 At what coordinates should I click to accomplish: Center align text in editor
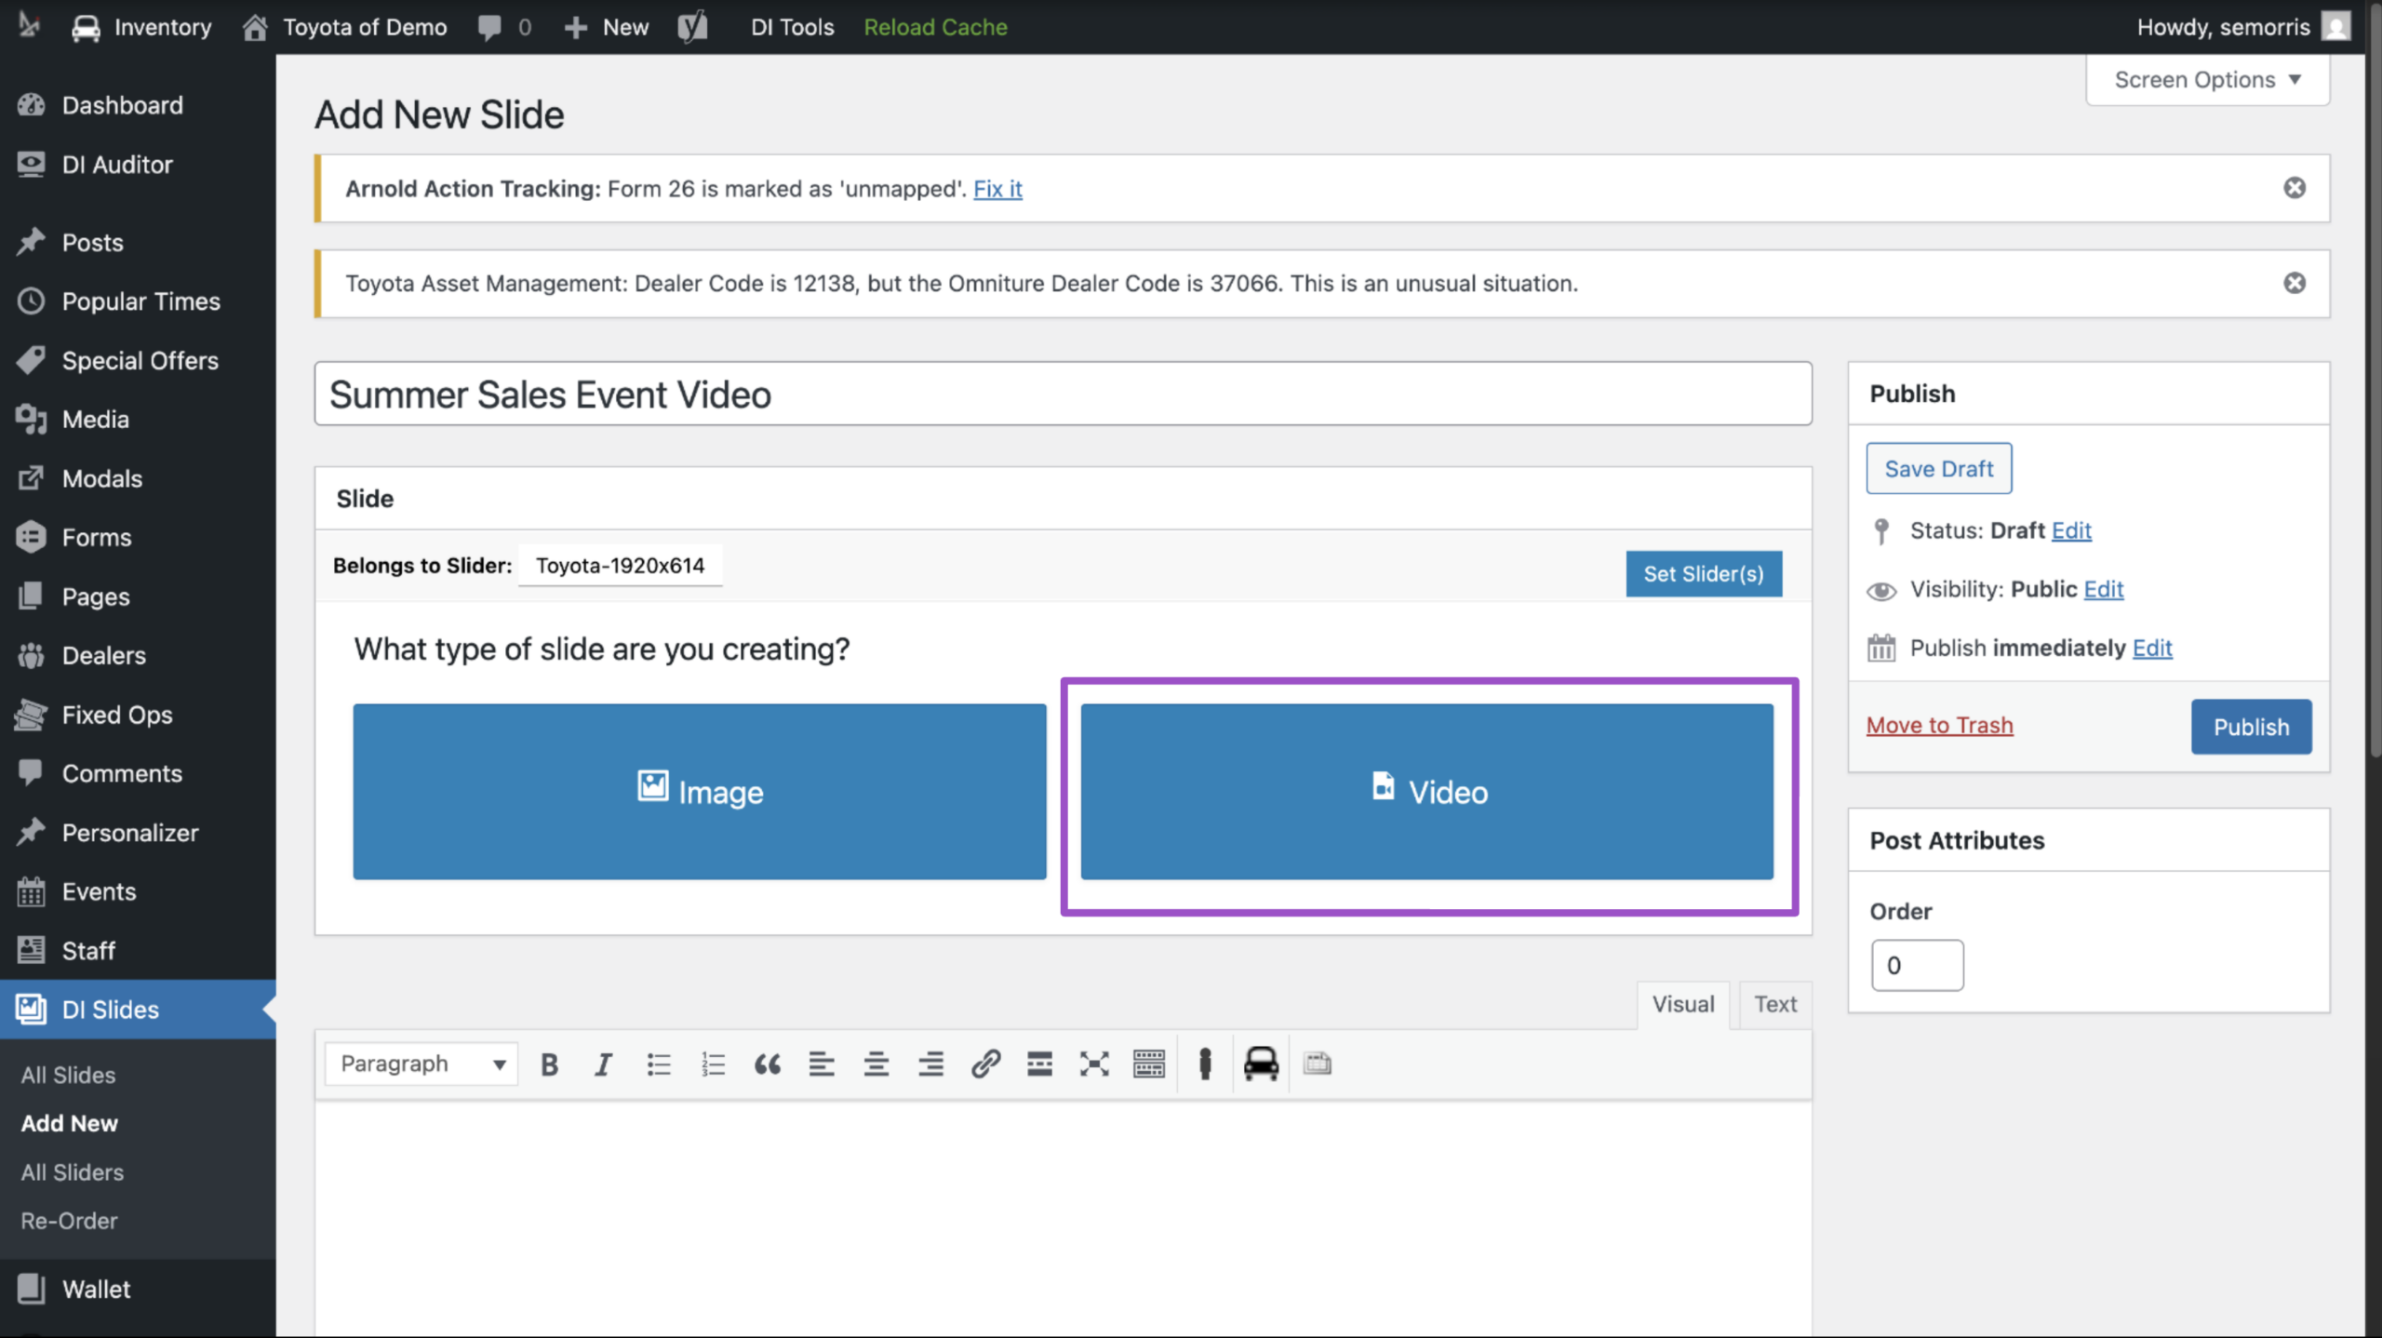point(877,1064)
